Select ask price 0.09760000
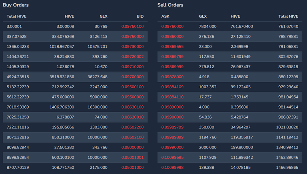 (x=173, y=26)
